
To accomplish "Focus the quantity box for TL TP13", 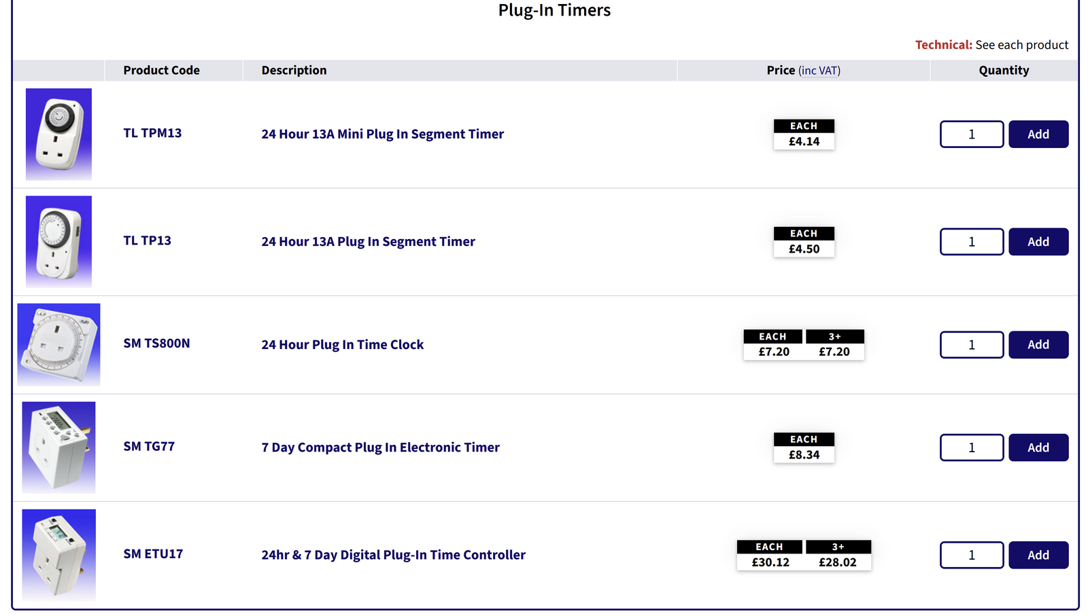I will [x=971, y=242].
